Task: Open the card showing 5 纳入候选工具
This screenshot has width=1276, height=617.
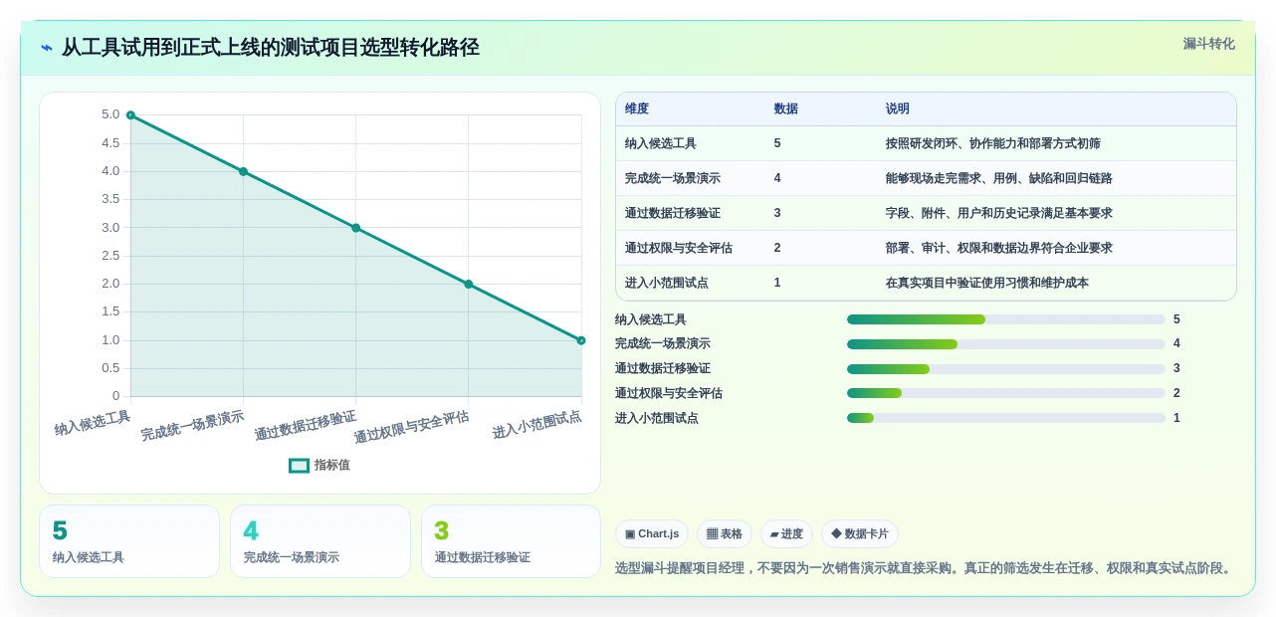Action: click(129, 541)
